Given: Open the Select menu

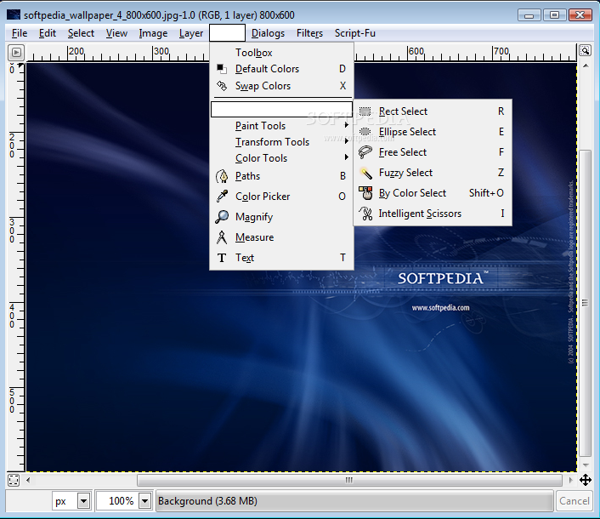Looking at the screenshot, I should pyautogui.click(x=81, y=33).
